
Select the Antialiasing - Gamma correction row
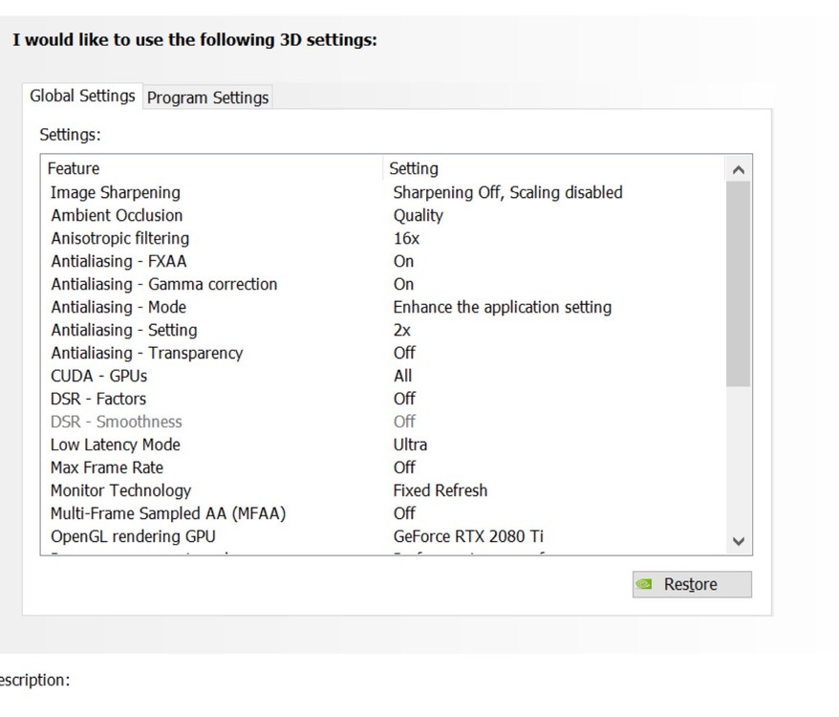coord(163,284)
